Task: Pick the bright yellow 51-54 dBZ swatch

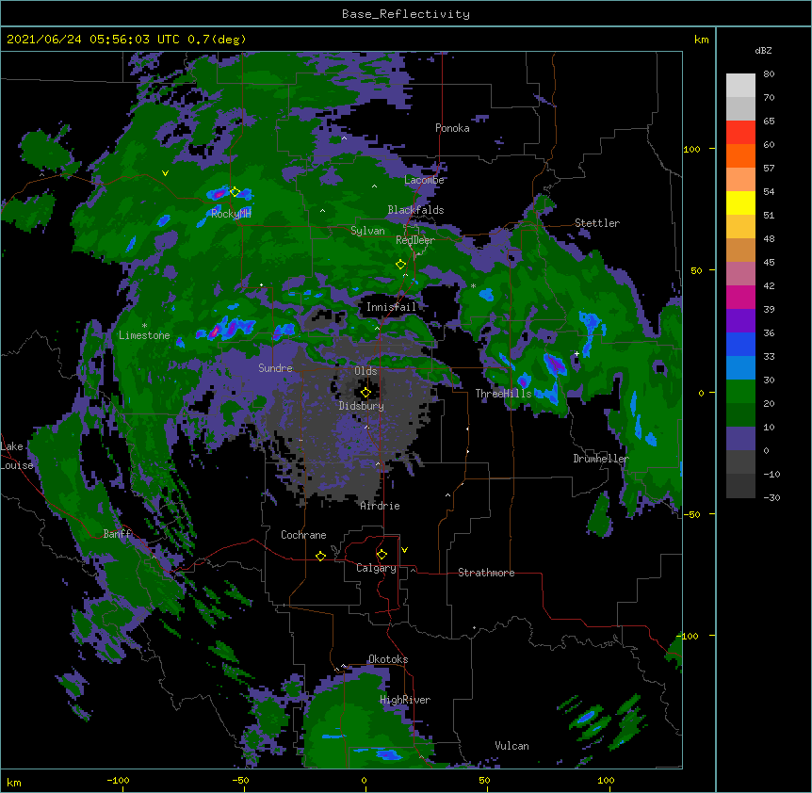Action: [x=740, y=202]
